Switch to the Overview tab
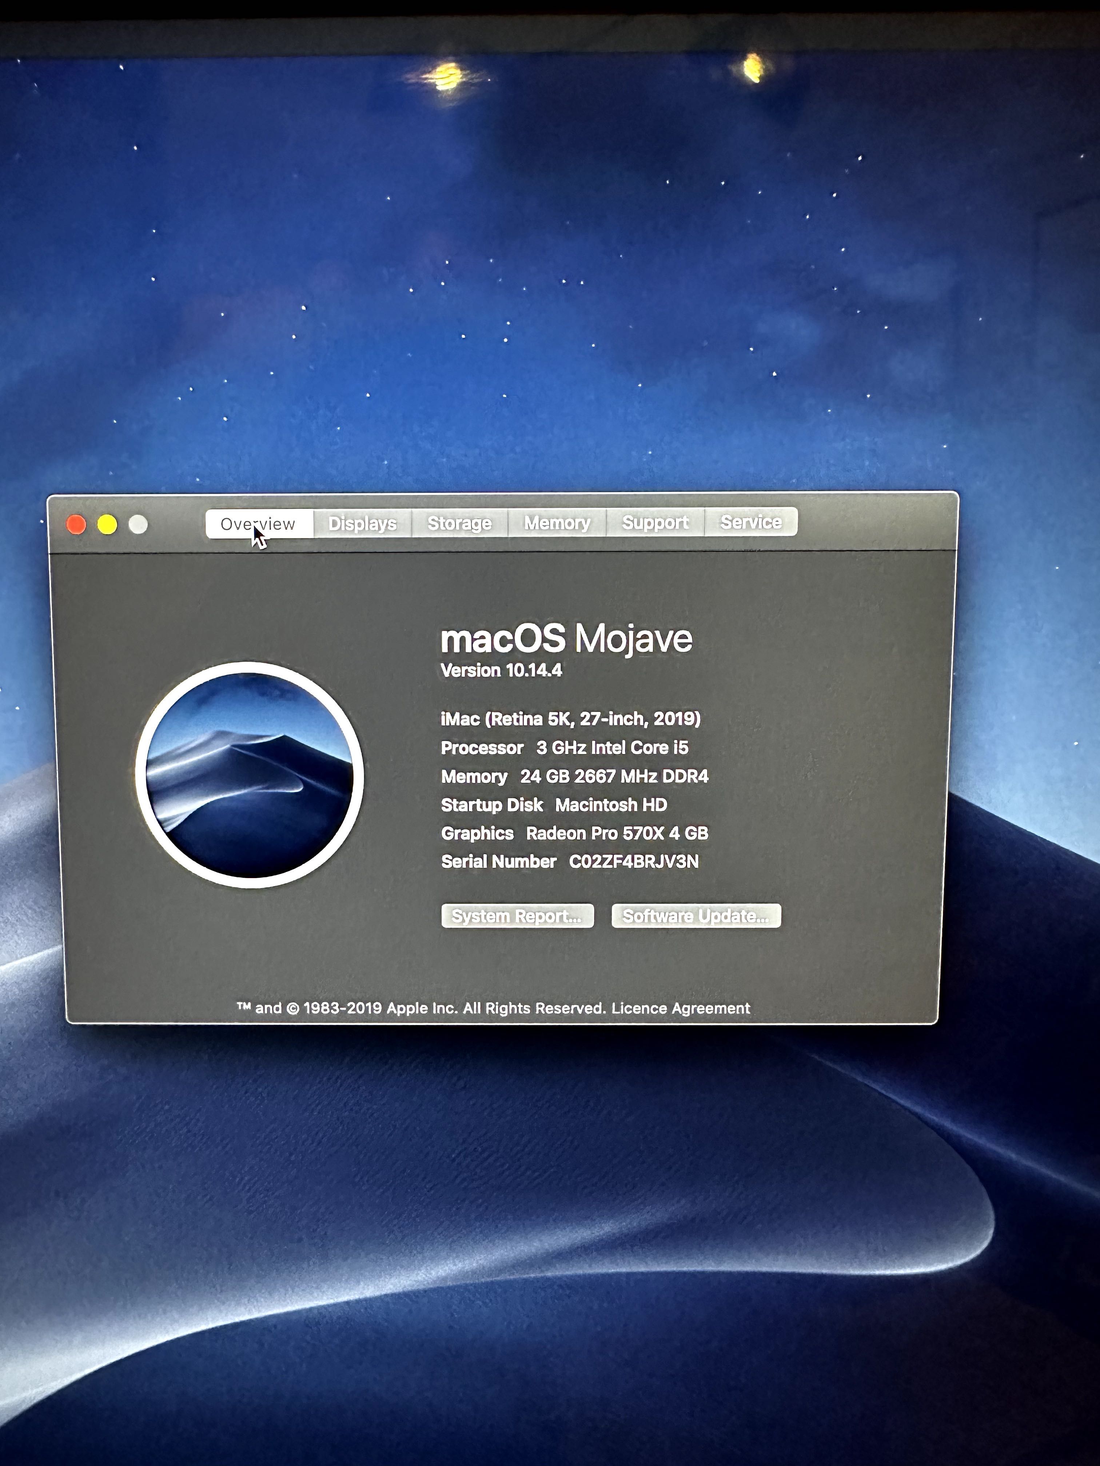Screen dimensions: 1100x1466 259,524
